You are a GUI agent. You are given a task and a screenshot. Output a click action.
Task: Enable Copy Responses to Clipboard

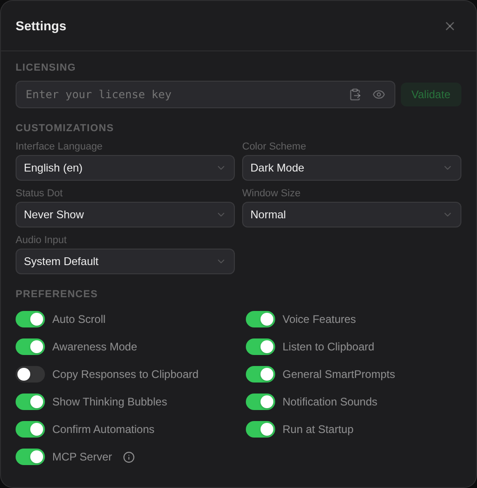click(30, 374)
